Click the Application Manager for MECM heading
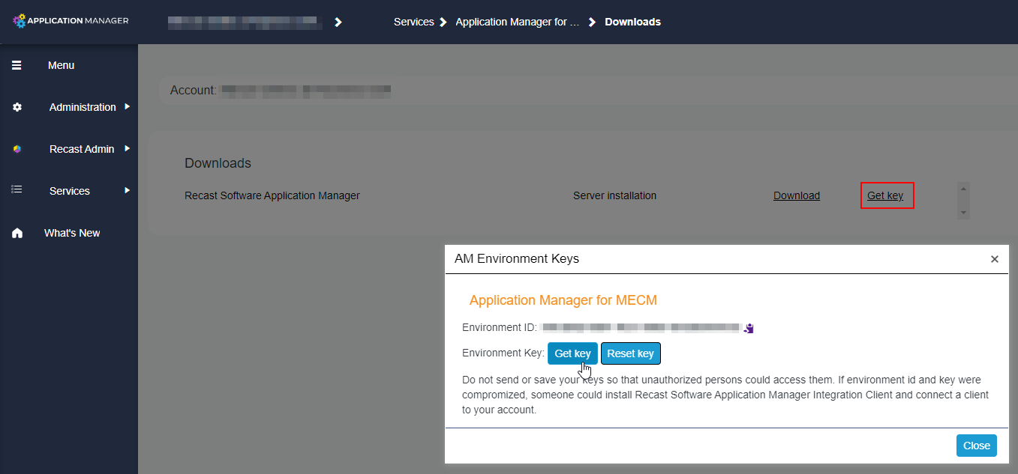Screen dimensions: 1018x474 tap(563, 300)
